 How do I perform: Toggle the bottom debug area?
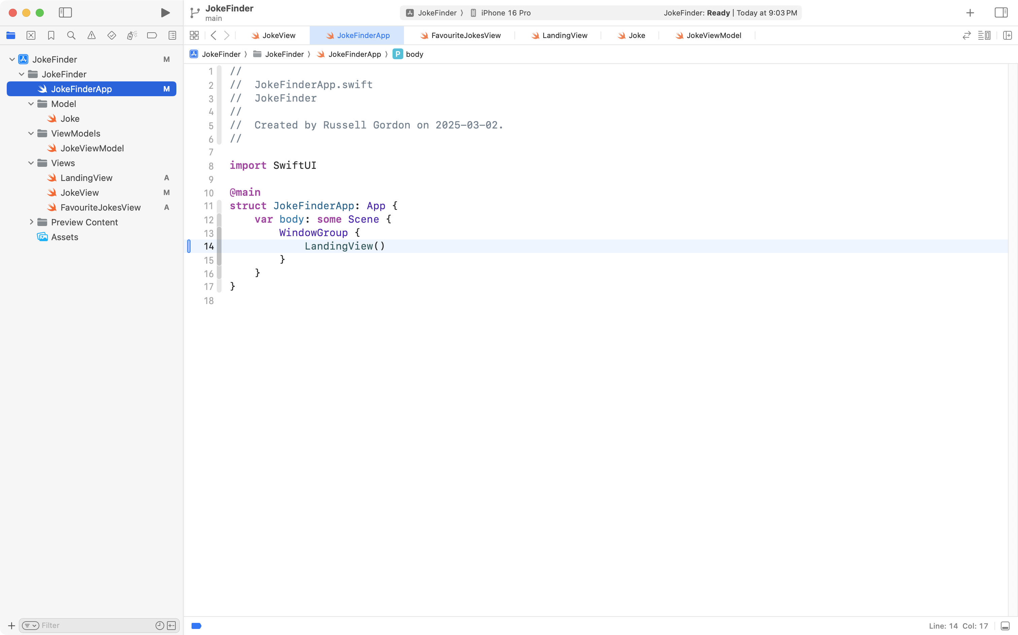click(x=1005, y=626)
